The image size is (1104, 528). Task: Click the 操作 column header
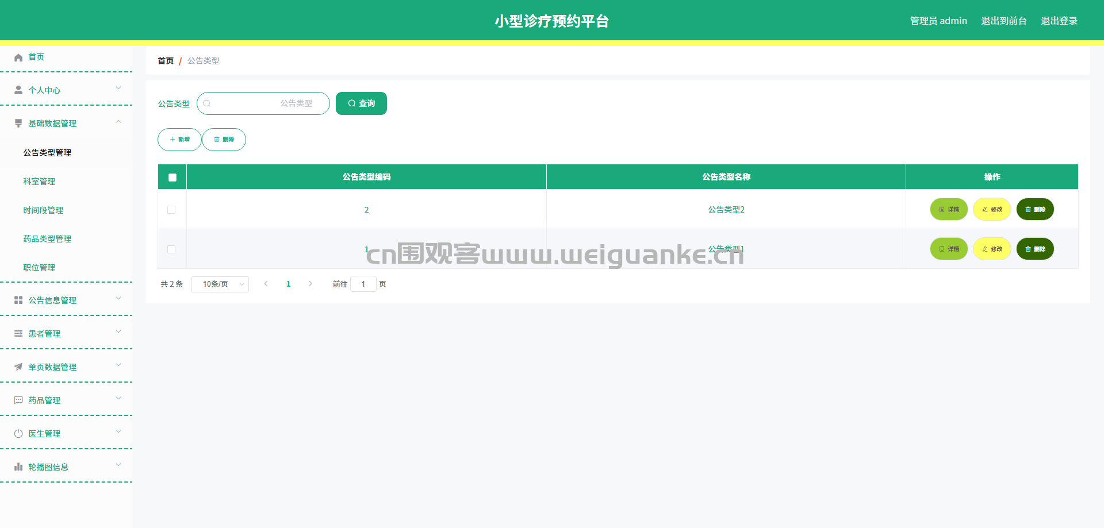[992, 177]
